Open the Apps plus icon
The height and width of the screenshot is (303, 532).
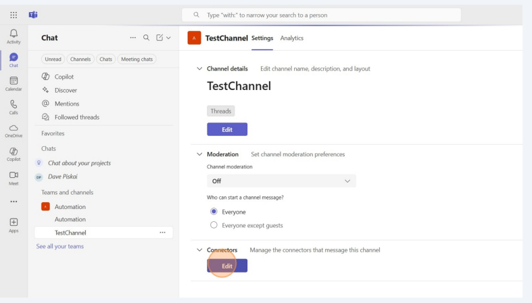point(14,223)
